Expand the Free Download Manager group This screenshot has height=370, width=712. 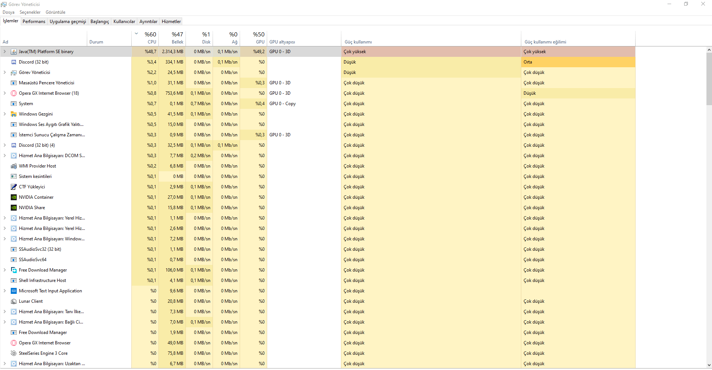4,270
